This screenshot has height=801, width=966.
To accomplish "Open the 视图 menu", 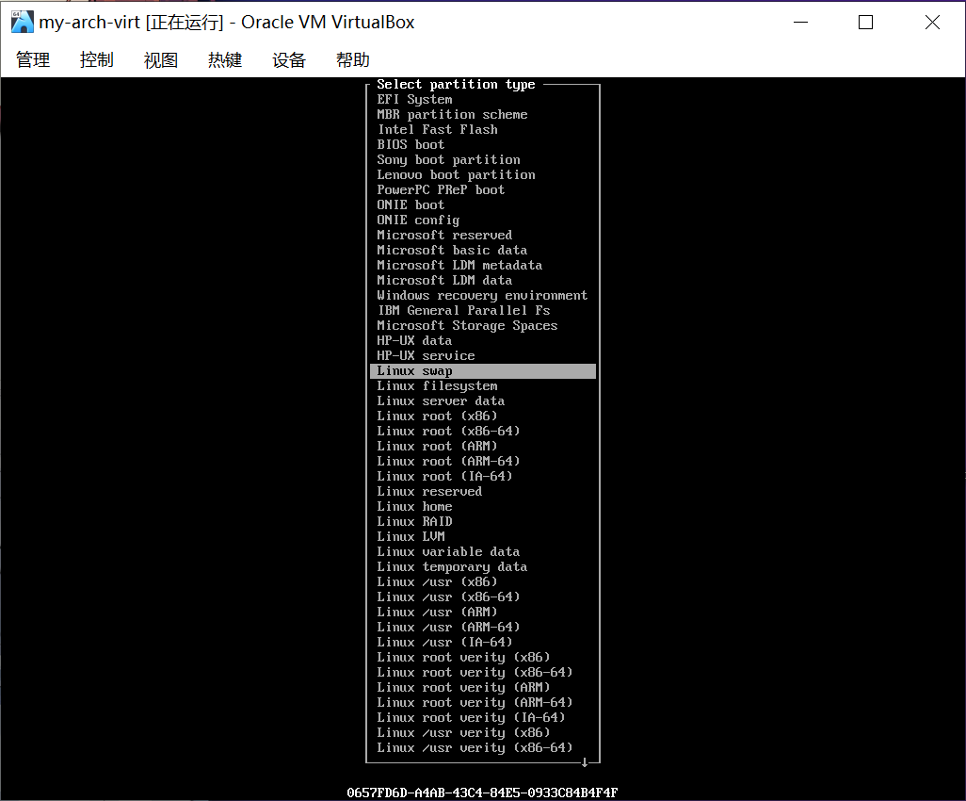I will click(x=161, y=60).
